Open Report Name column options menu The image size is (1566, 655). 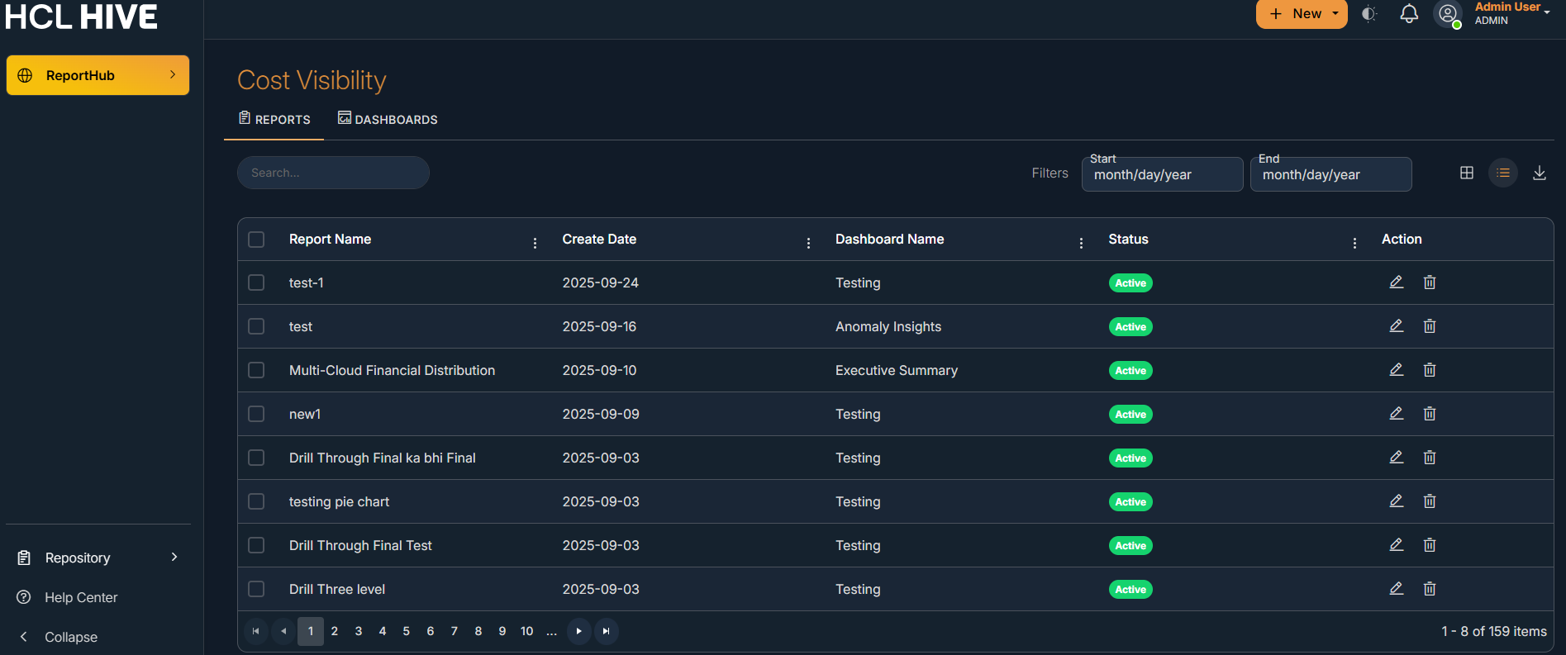pyautogui.click(x=535, y=243)
